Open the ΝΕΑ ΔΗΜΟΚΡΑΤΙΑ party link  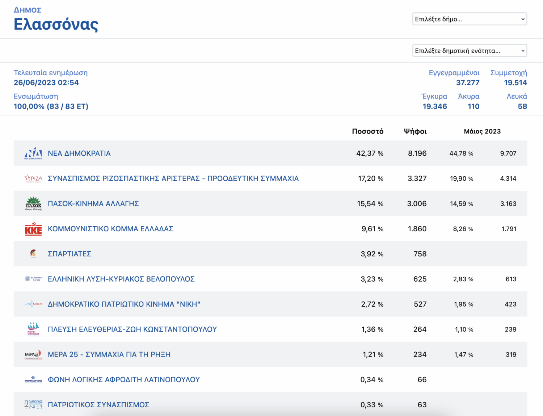pyautogui.click(x=79, y=154)
